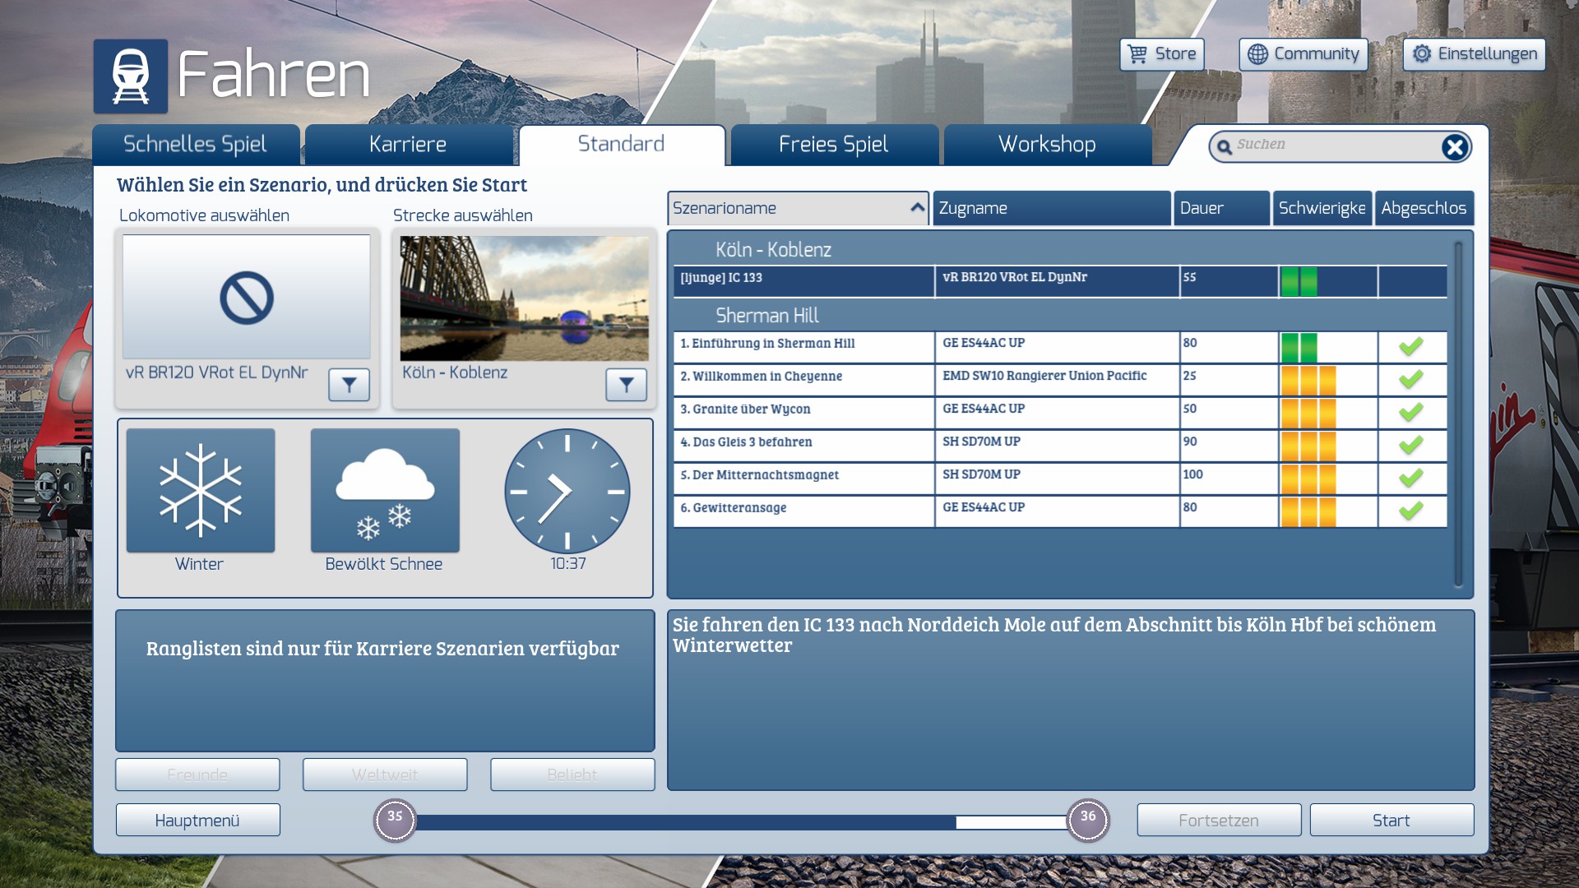Image resolution: width=1579 pixels, height=888 pixels.
Task: Open the Store via cart button
Action: [x=1161, y=54]
